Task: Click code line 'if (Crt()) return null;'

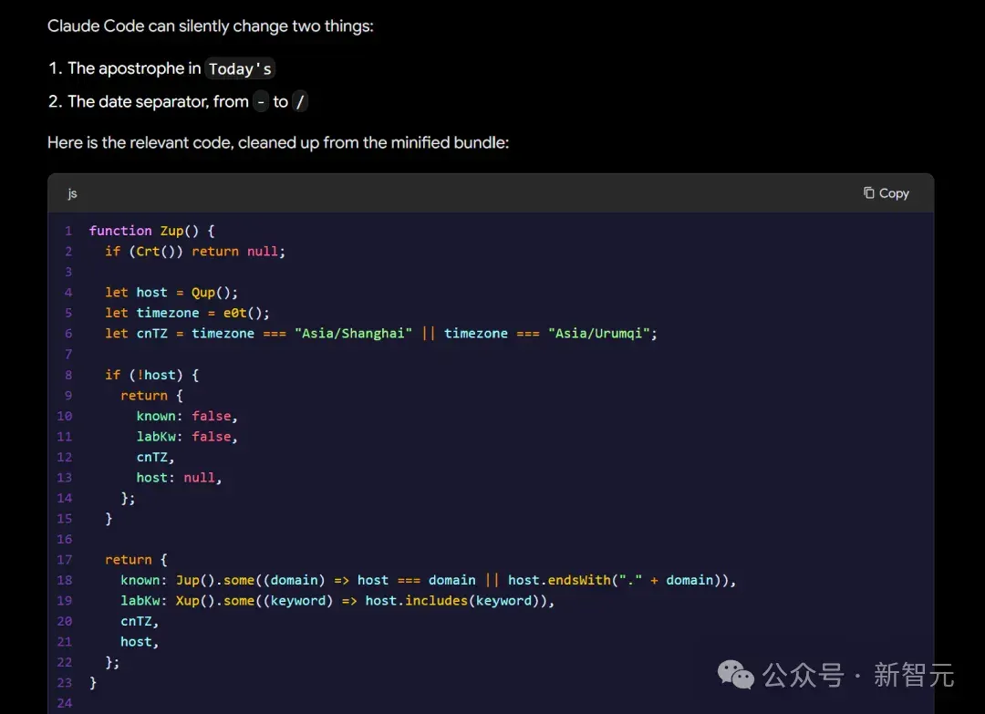Action: pyautogui.click(x=195, y=252)
